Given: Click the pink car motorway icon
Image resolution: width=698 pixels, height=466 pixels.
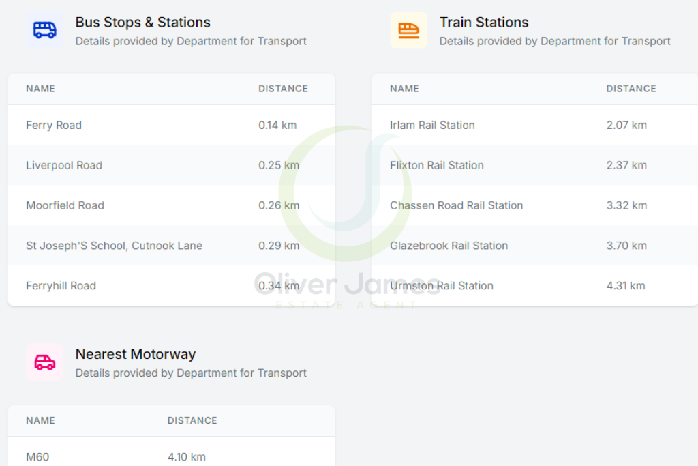Looking at the screenshot, I should click(45, 362).
